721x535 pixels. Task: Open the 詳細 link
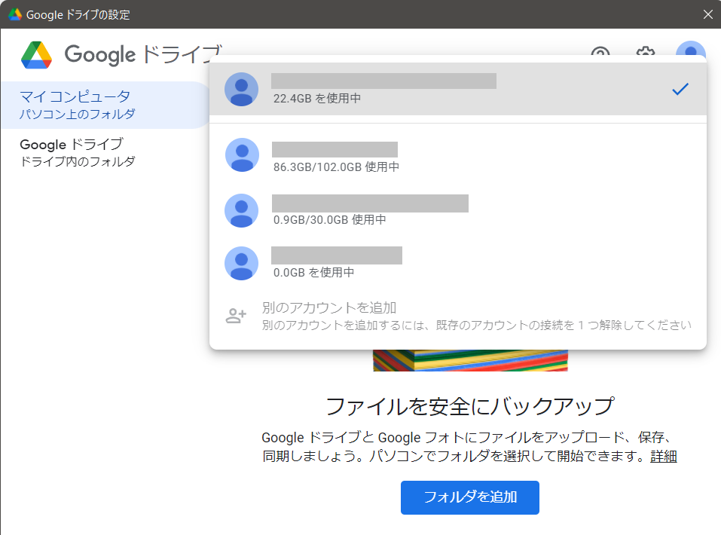(x=663, y=457)
